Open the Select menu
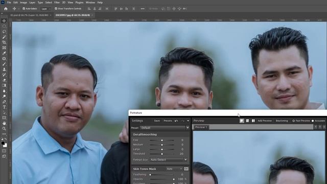 (x=49, y=3)
